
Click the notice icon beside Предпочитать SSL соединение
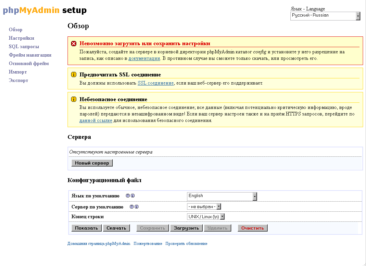click(74, 74)
